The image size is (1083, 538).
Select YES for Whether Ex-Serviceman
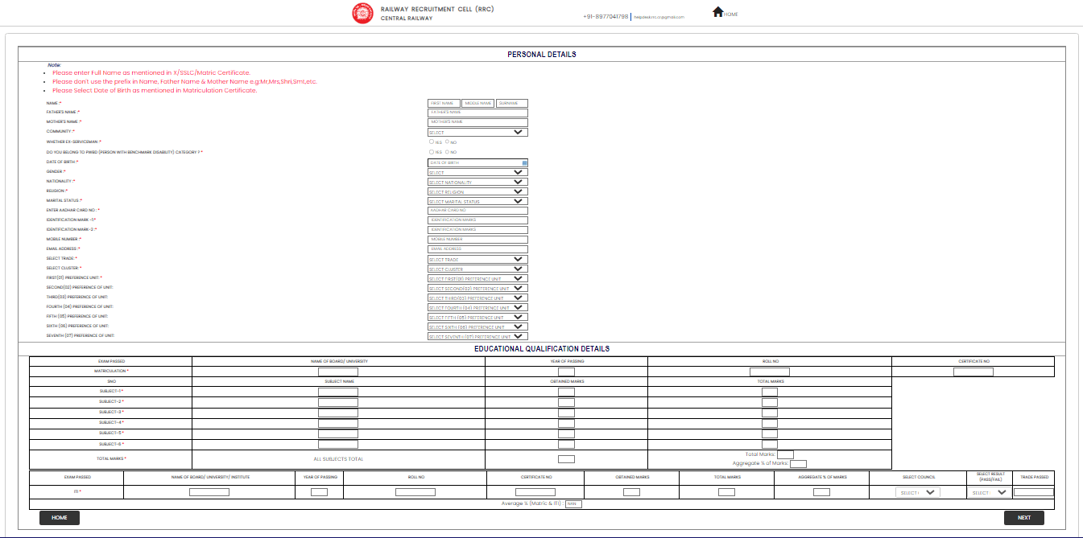[432, 142]
